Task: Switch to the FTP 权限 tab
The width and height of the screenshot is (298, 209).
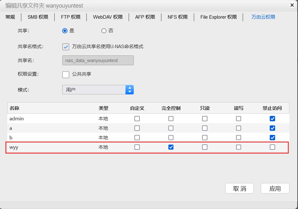Action: coord(71,17)
